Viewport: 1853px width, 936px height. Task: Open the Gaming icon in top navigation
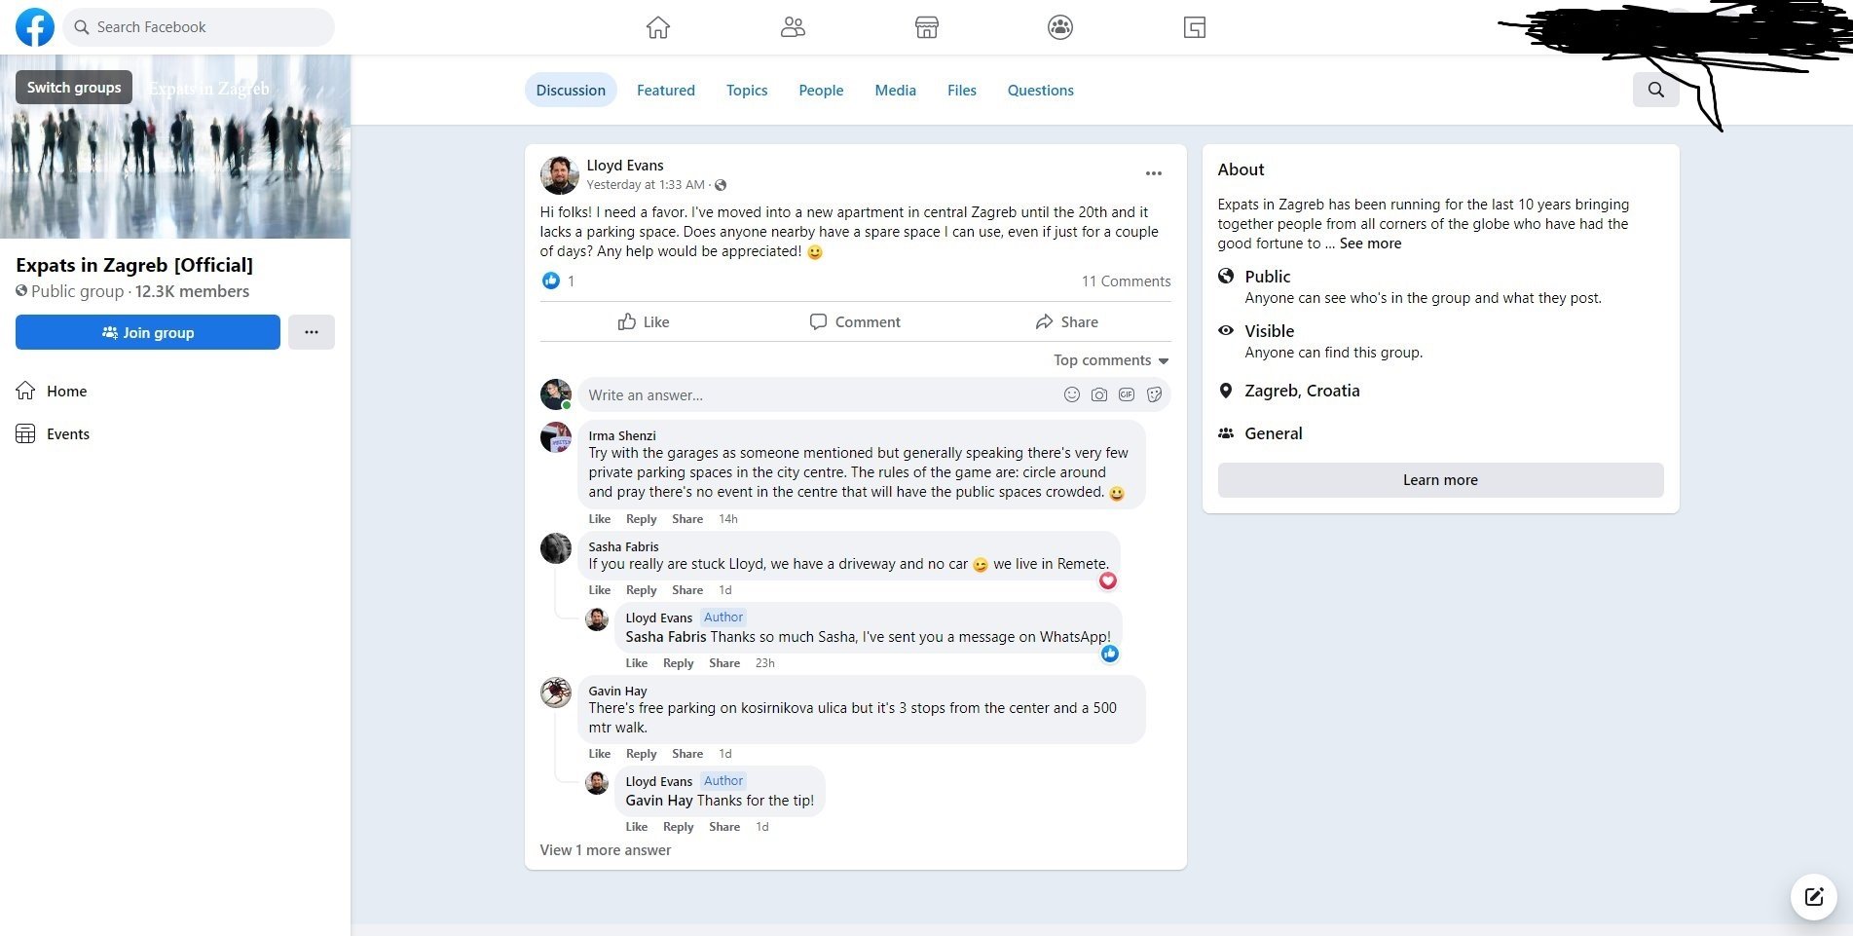1195,27
